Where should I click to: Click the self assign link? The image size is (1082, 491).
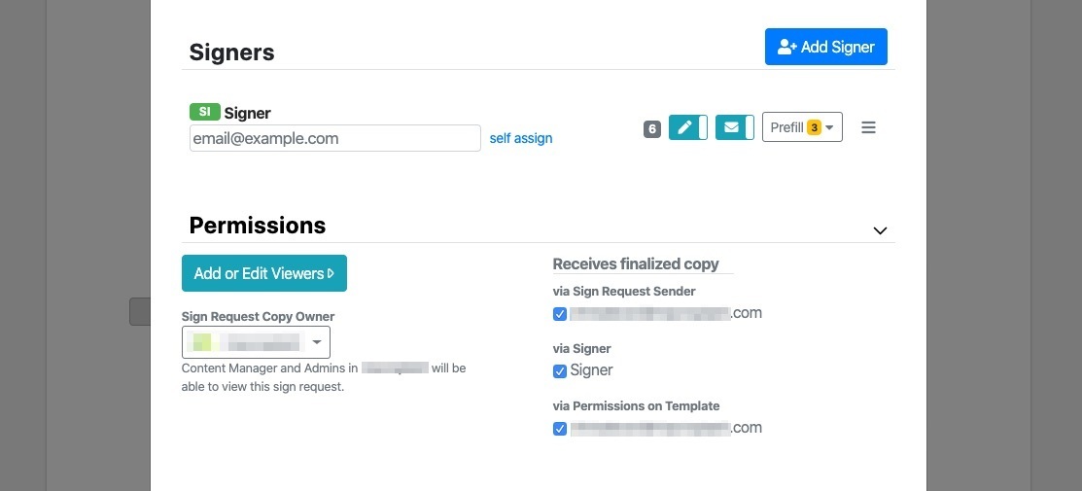coord(521,138)
